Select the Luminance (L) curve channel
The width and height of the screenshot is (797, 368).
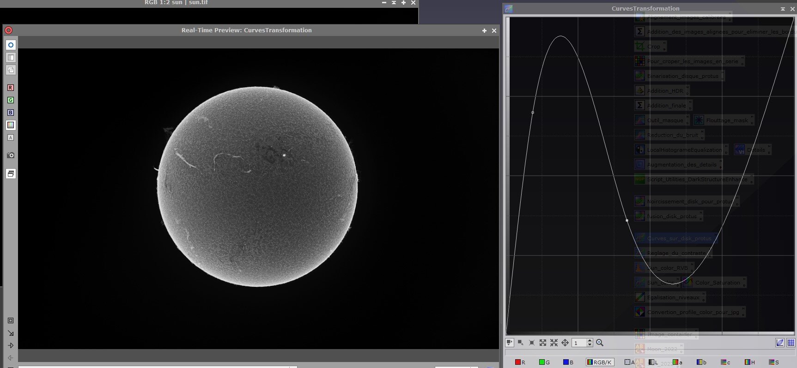click(x=653, y=362)
